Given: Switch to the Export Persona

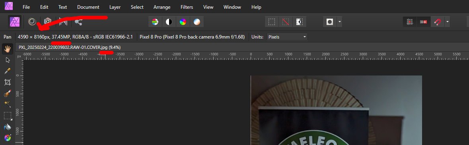Looking at the screenshot, I should tap(79, 21).
